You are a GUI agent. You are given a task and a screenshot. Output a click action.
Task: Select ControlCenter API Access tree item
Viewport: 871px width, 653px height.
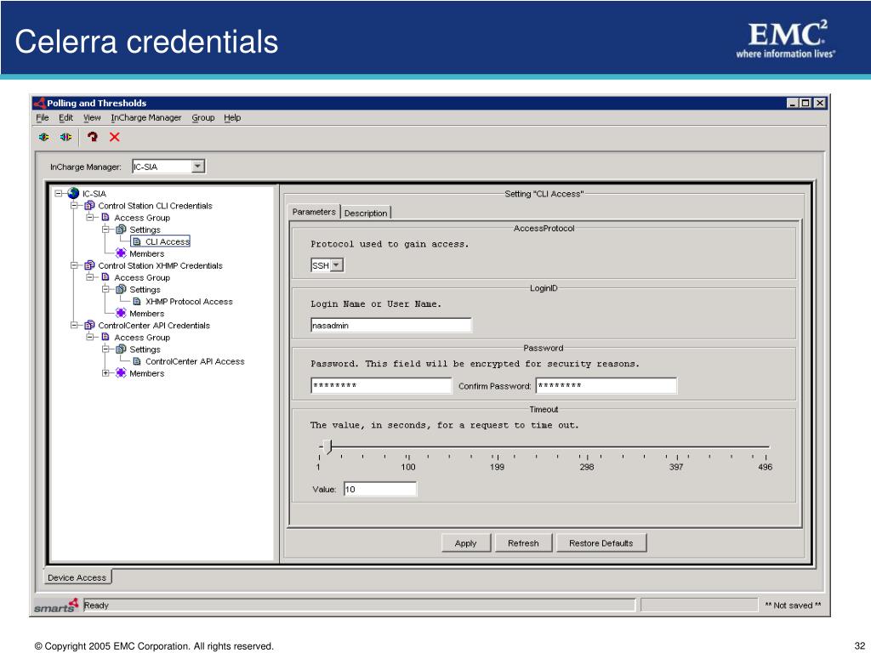[195, 361]
